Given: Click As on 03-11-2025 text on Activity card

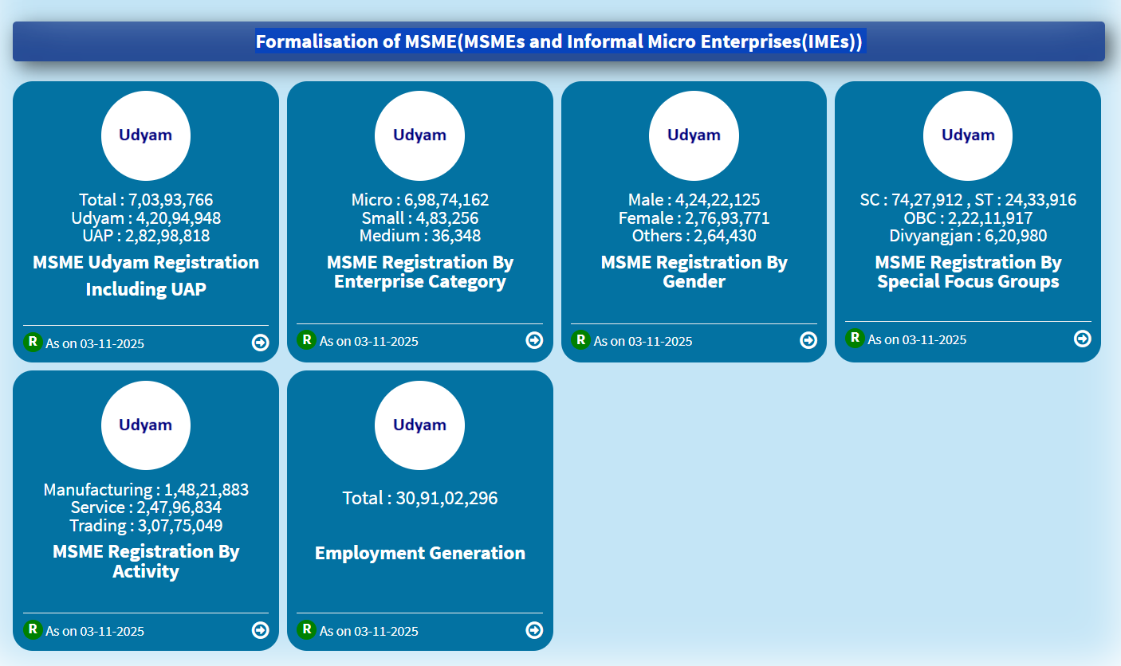Looking at the screenshot, I should (x=96, y=632).
